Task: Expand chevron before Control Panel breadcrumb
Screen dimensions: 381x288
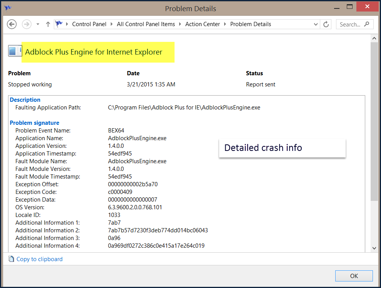Action: tap(67, 24)
